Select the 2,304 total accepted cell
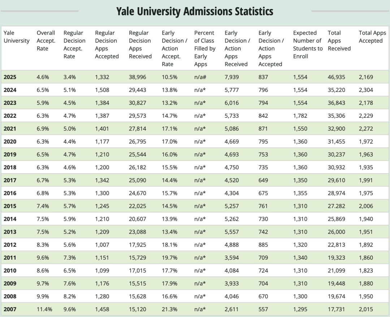 point(366,90)
